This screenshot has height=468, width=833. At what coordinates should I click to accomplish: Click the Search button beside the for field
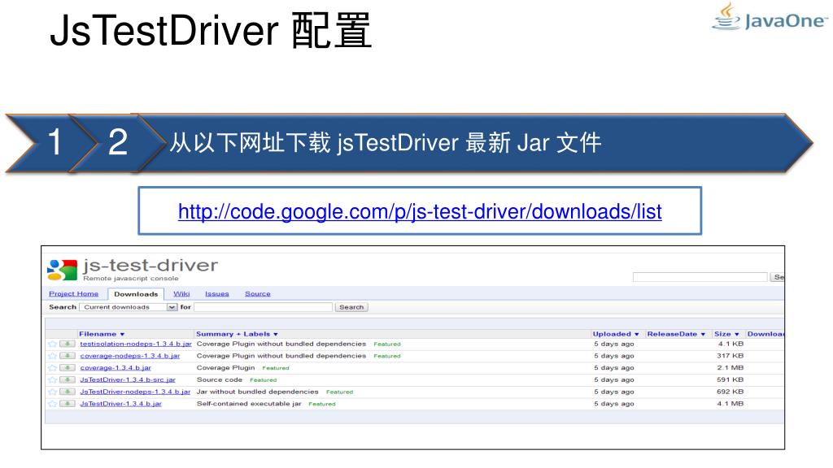coord(351,307)
